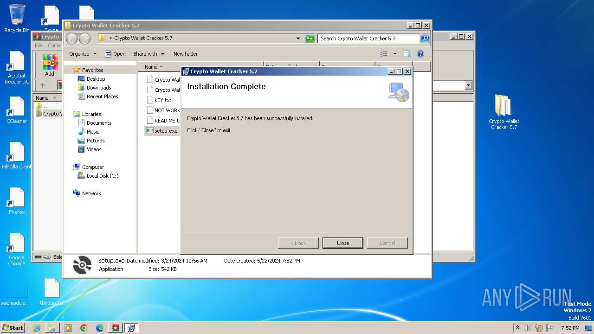Toggle the preview pane icon
The width and height of the screenshot is (594, 334).
pyautogui.click(x=407, y=54)
